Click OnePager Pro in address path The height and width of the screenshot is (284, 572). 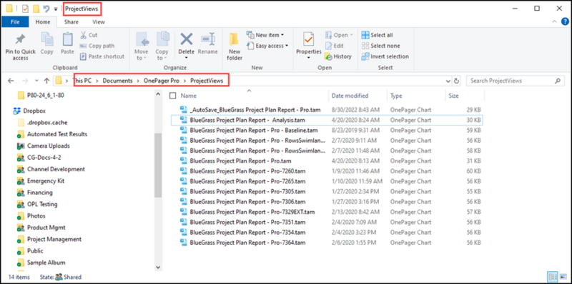pyautogui.click(x=162, y=81)
